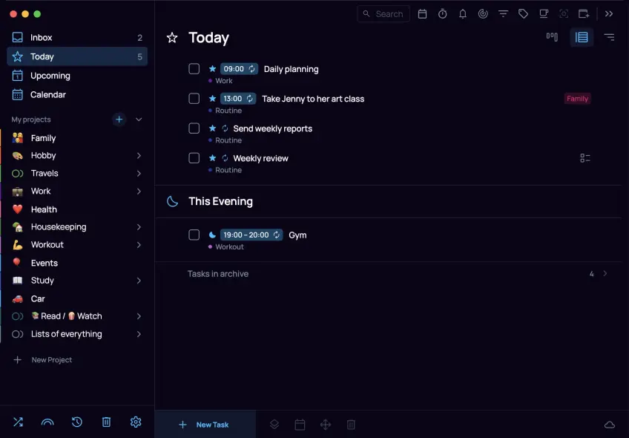Open history clock icon in sidebar footer
This screenshot has width=629, height=438.
click(x=77, y=422)
